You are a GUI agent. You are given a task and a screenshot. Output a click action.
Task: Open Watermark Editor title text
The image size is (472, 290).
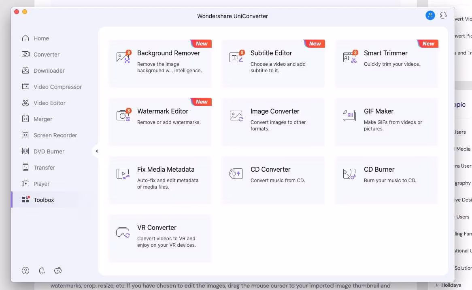point(163,111)
